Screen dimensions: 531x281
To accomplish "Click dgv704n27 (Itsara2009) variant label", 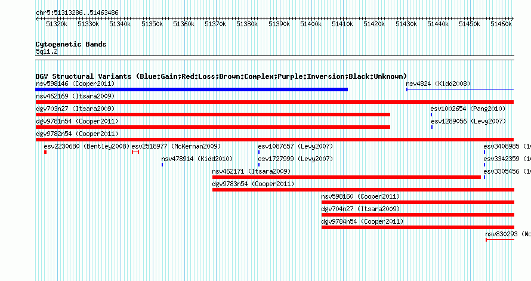I will click(360, 209).
